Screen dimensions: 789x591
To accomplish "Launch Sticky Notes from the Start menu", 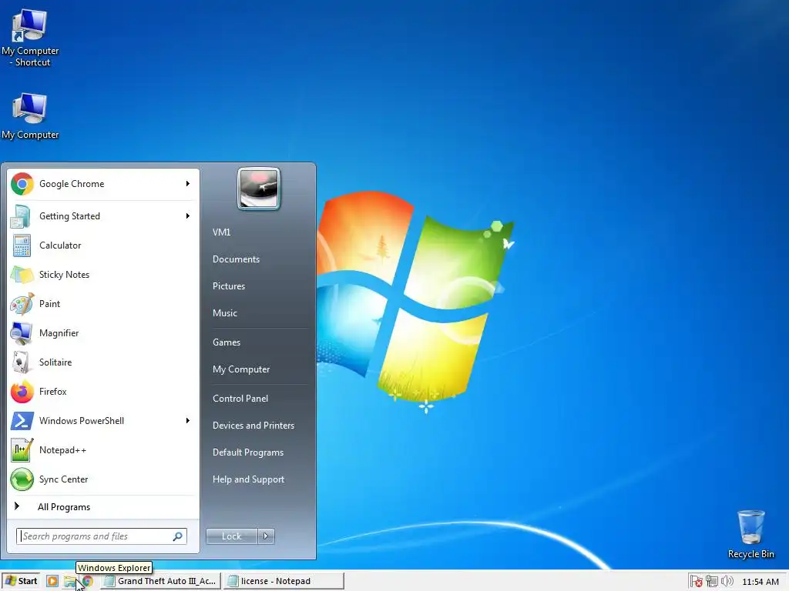I will coord(102,275).
